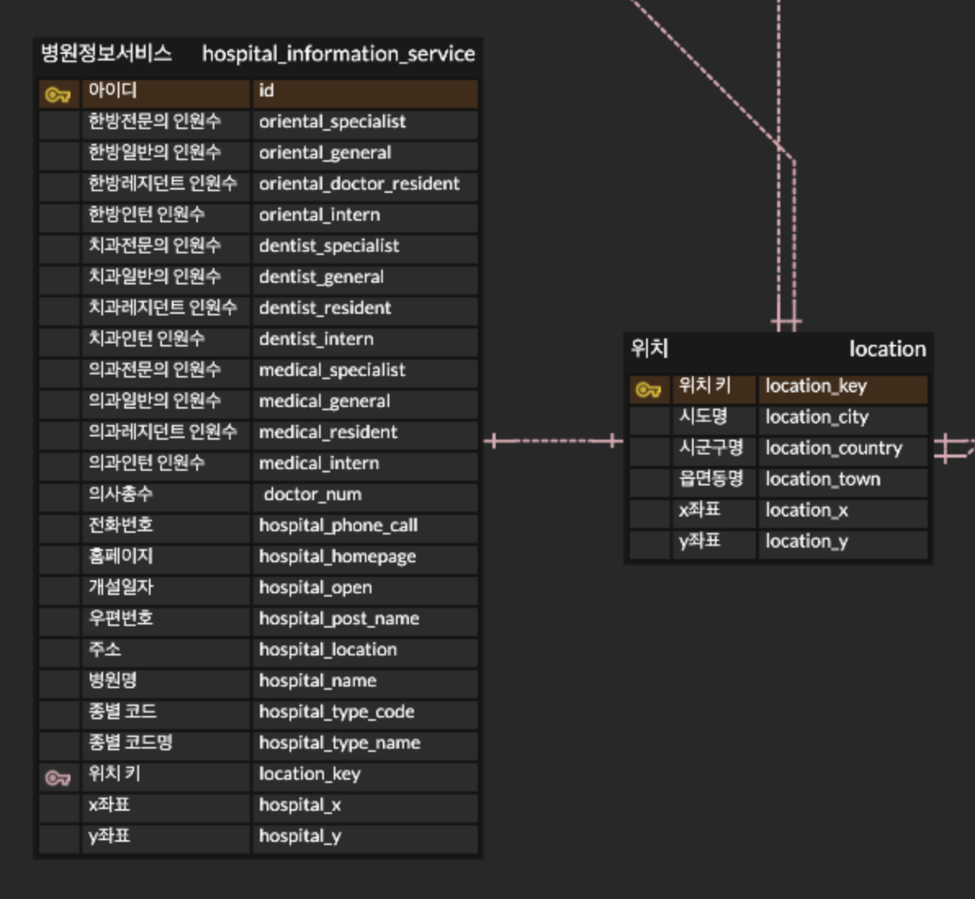Image resolution: width=975 pixels, height=899 pixels.
Task: Select hospital_open column
Action: pyautogui.click(x=365, y=591)
